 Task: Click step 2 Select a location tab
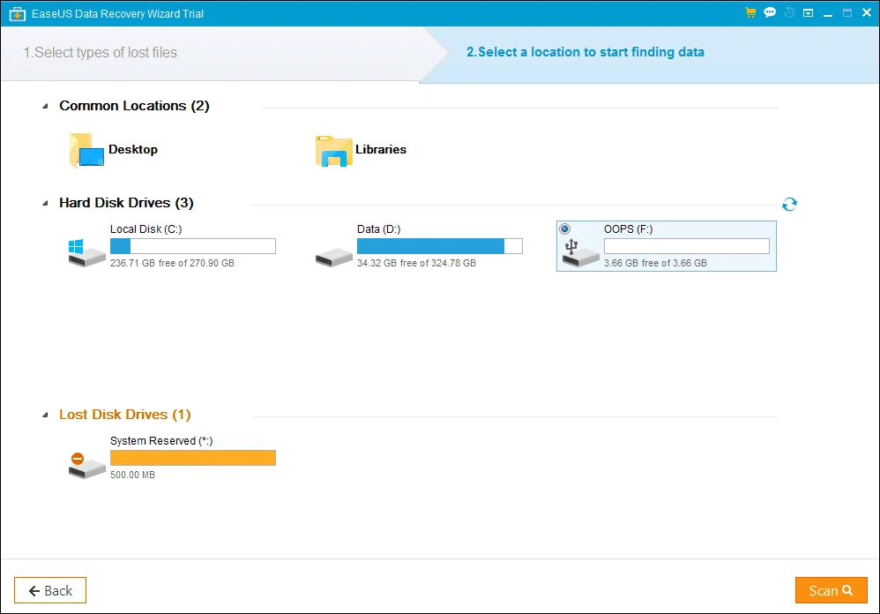pos(585,52)
